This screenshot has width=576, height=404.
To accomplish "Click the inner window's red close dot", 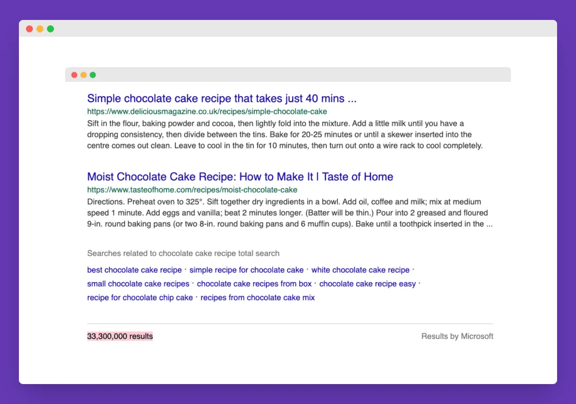I will (74, 75).
